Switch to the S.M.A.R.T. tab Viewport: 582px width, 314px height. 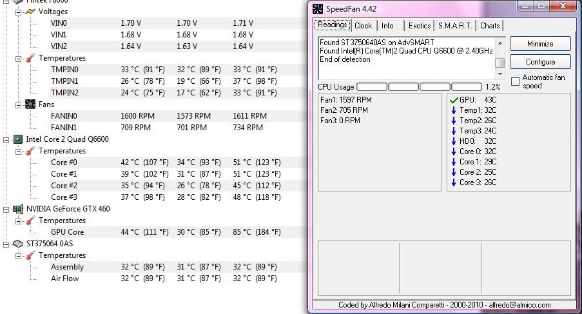[455, 26]
